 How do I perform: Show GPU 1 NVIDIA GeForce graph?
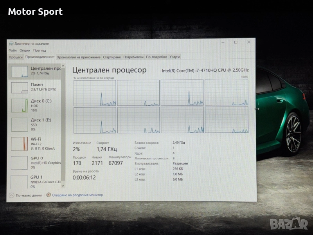(x=20, y=182)
